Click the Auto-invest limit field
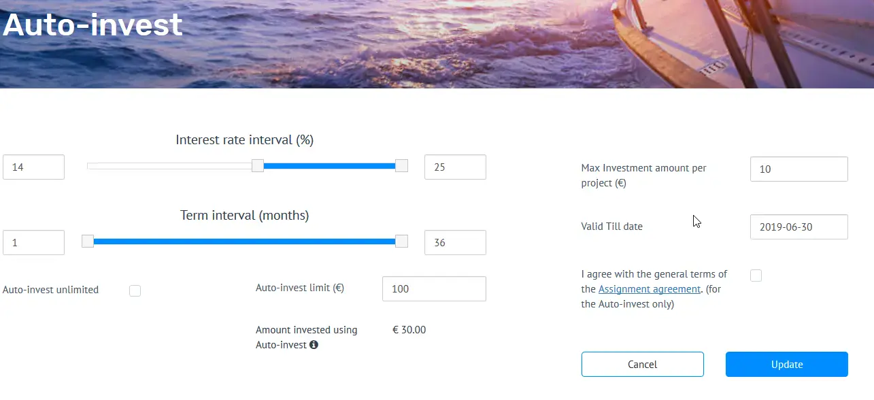874x400 pixels. (434, 289)
